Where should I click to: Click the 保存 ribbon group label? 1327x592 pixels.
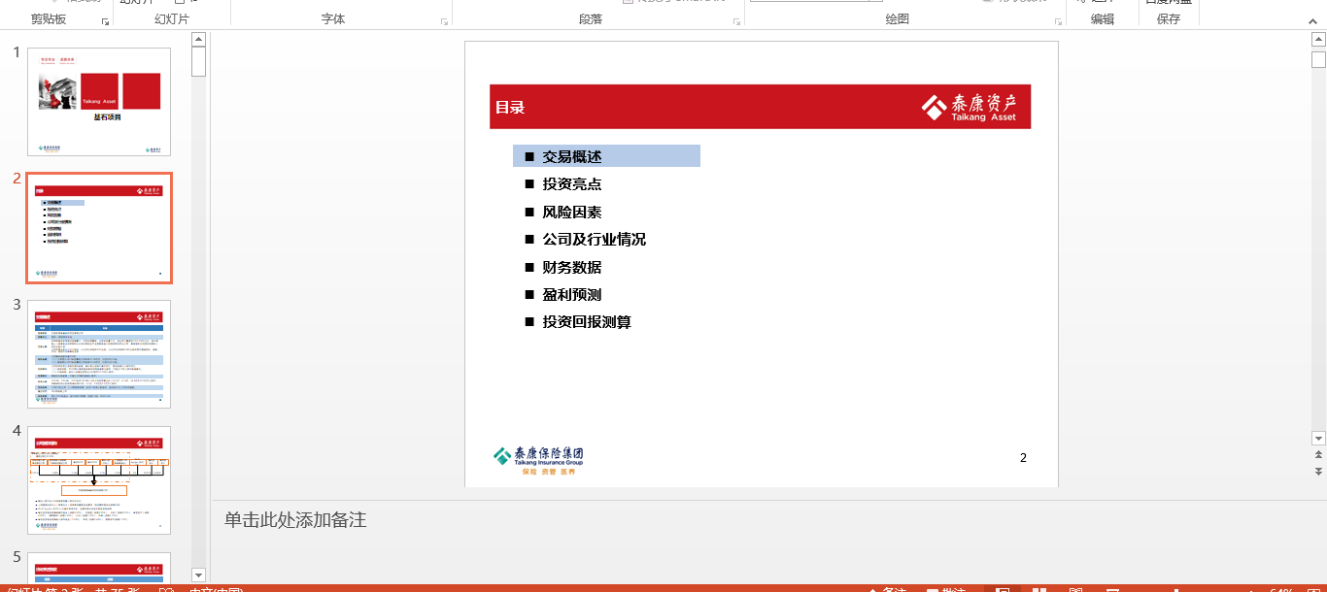(1169, 19)
